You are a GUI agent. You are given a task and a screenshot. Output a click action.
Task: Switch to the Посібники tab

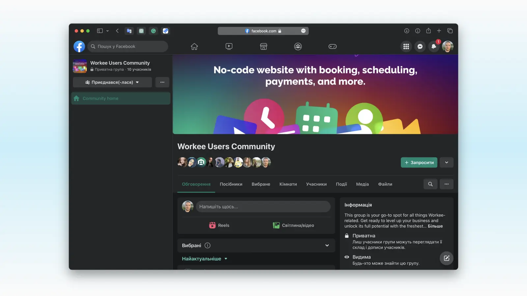[x=231, y=184]
